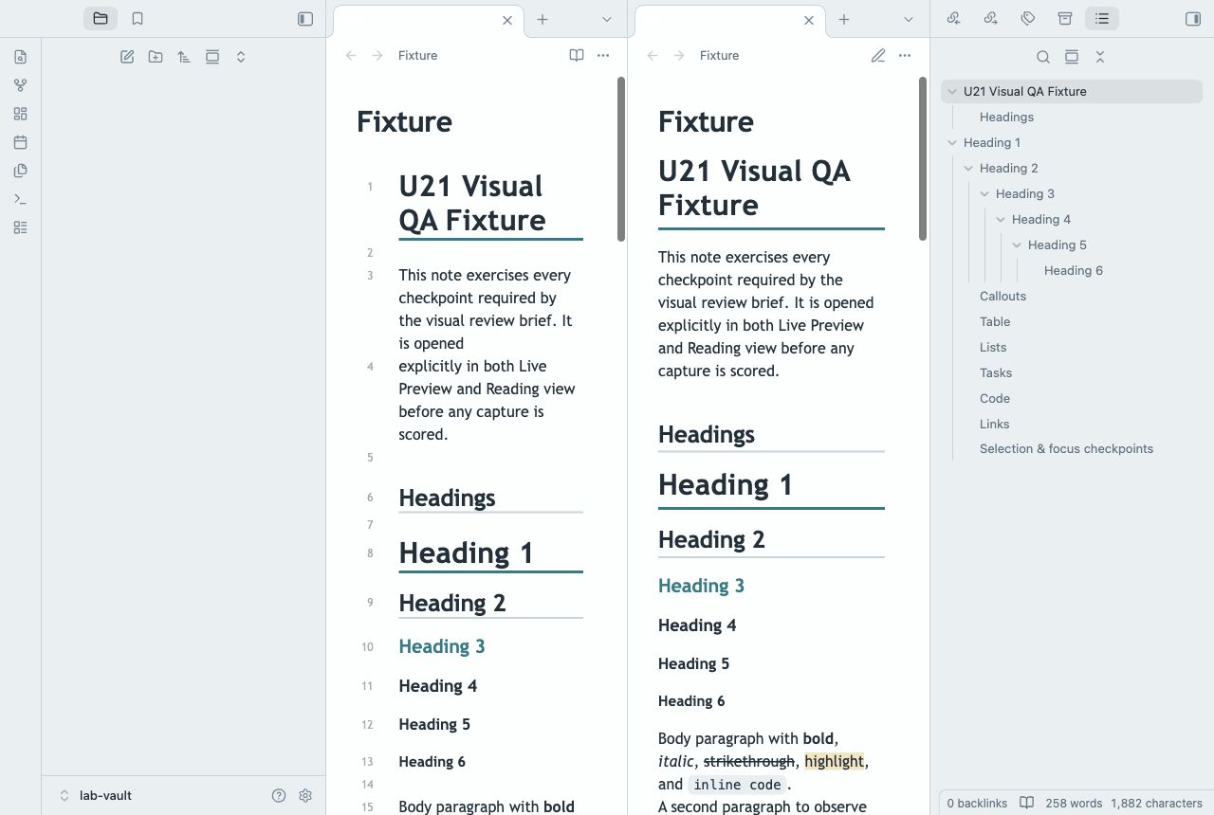1214x815 pixels.
Task: Collapse Heading 5 in the outline
Action: point(1017,245)
